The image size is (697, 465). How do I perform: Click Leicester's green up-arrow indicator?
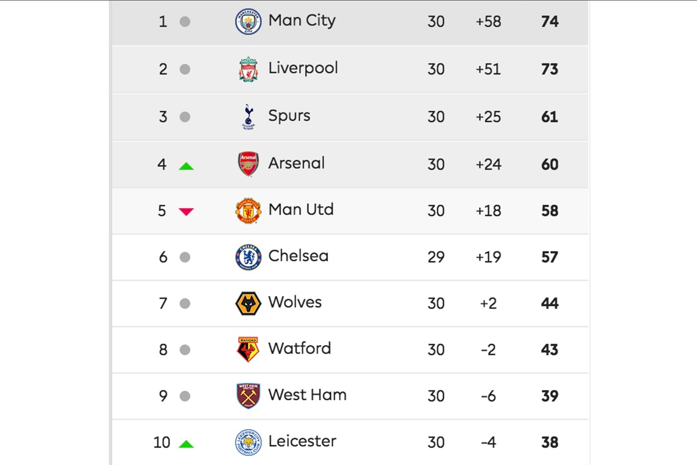click(x=186, y=444)
